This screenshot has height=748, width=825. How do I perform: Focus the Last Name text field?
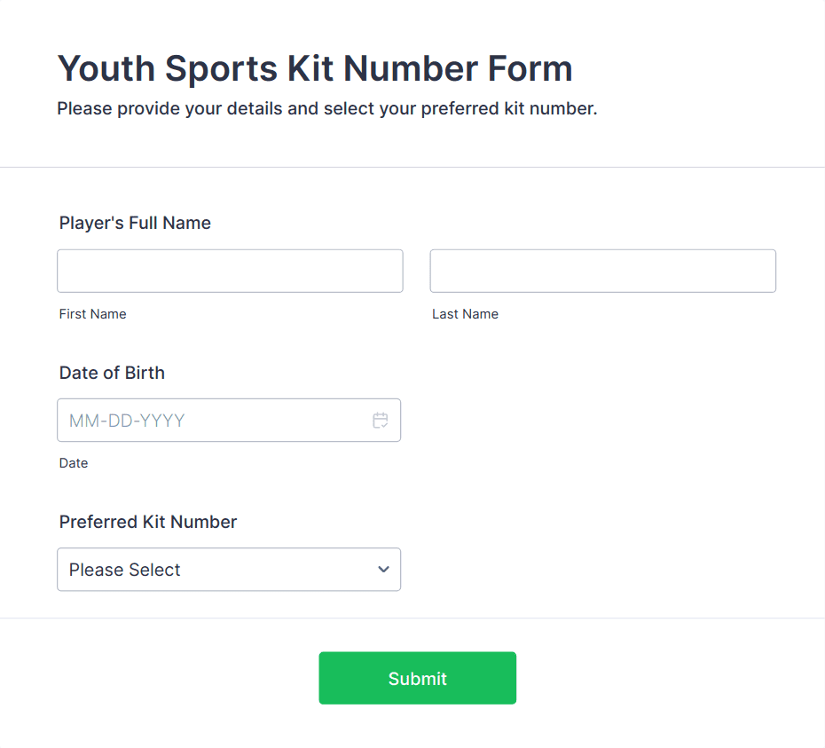tap(602, 271)
